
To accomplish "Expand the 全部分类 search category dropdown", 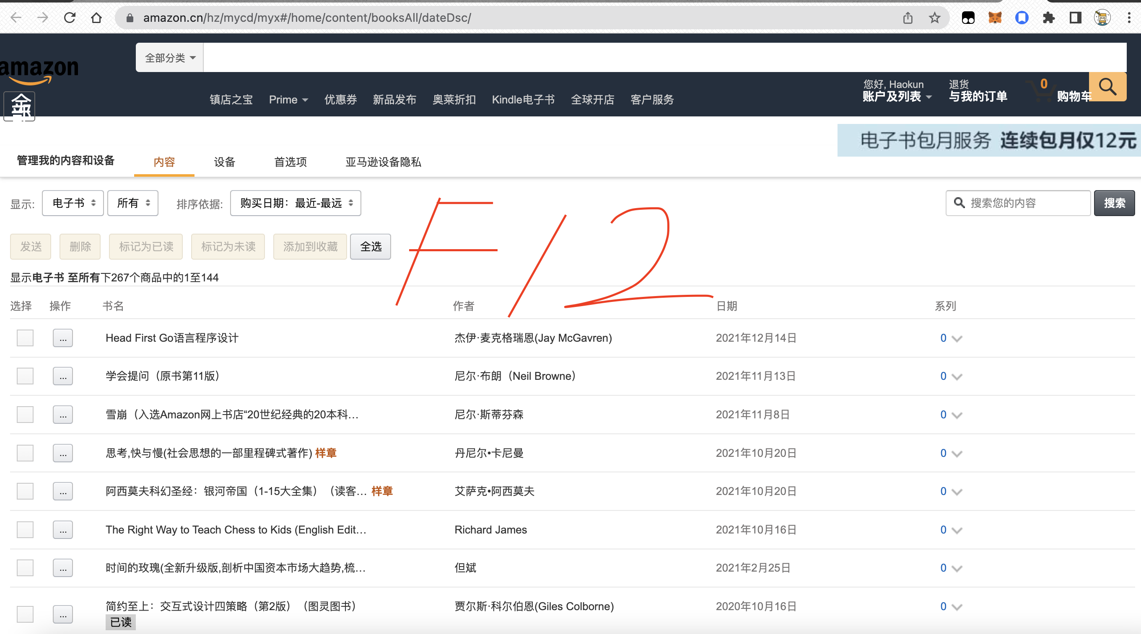I will click(170, 58).
